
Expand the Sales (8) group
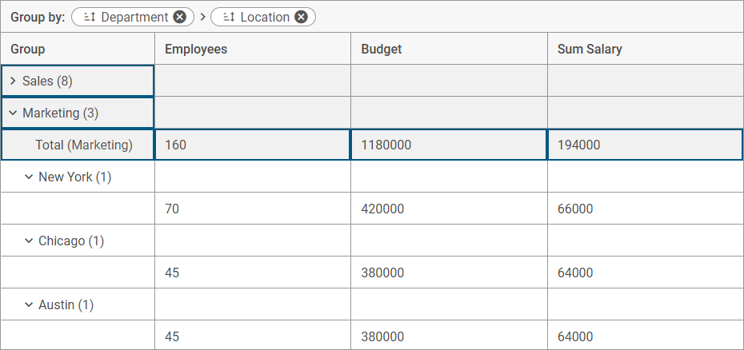[14, 81]
